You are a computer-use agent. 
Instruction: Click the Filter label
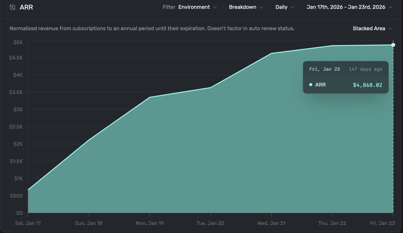(x=169, y=7)
